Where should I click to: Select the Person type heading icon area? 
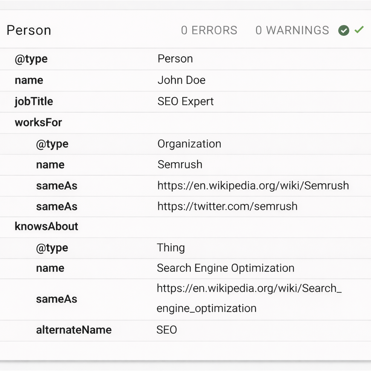29,30
